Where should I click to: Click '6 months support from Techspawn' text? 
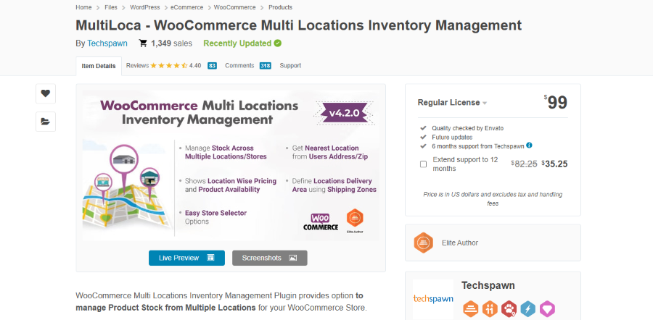pyautogui.click(x=478, y=146)
